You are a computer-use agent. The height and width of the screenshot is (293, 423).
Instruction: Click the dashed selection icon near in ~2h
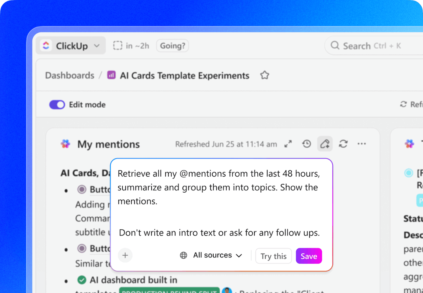coord(117,45)
